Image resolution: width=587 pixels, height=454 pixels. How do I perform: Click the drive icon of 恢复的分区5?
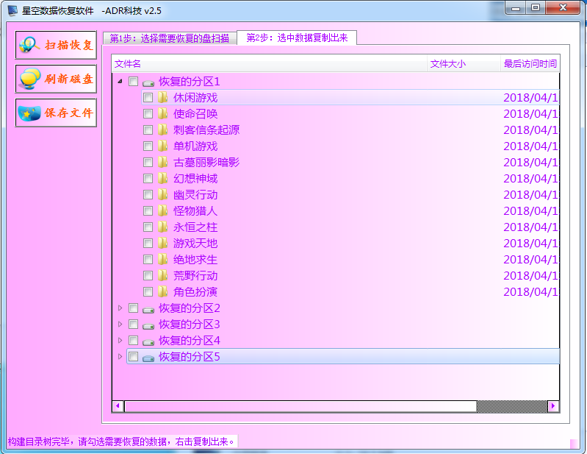pyautogui.click(x=148, y=358)
